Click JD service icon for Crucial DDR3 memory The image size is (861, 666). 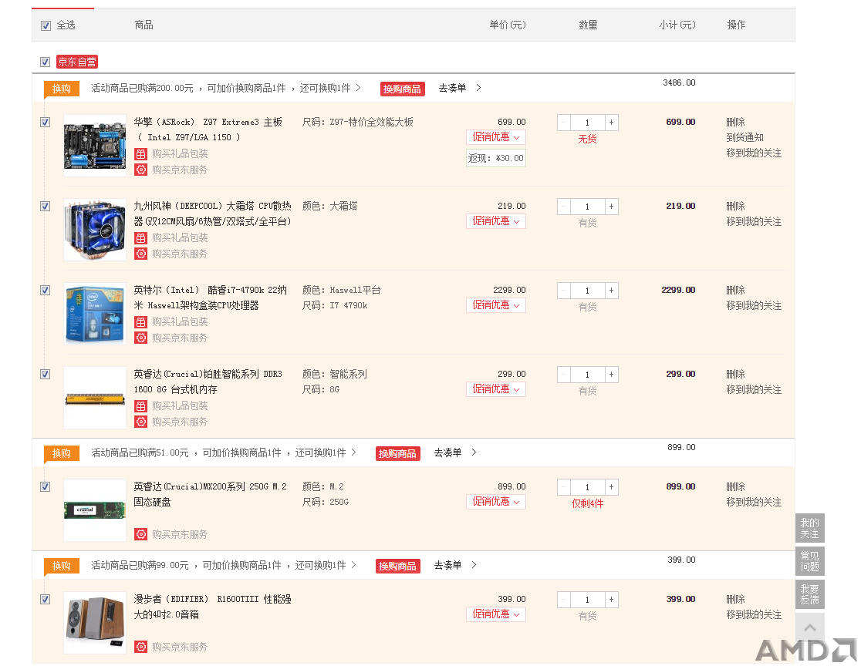pyautogui.click(x=141, y=422)
